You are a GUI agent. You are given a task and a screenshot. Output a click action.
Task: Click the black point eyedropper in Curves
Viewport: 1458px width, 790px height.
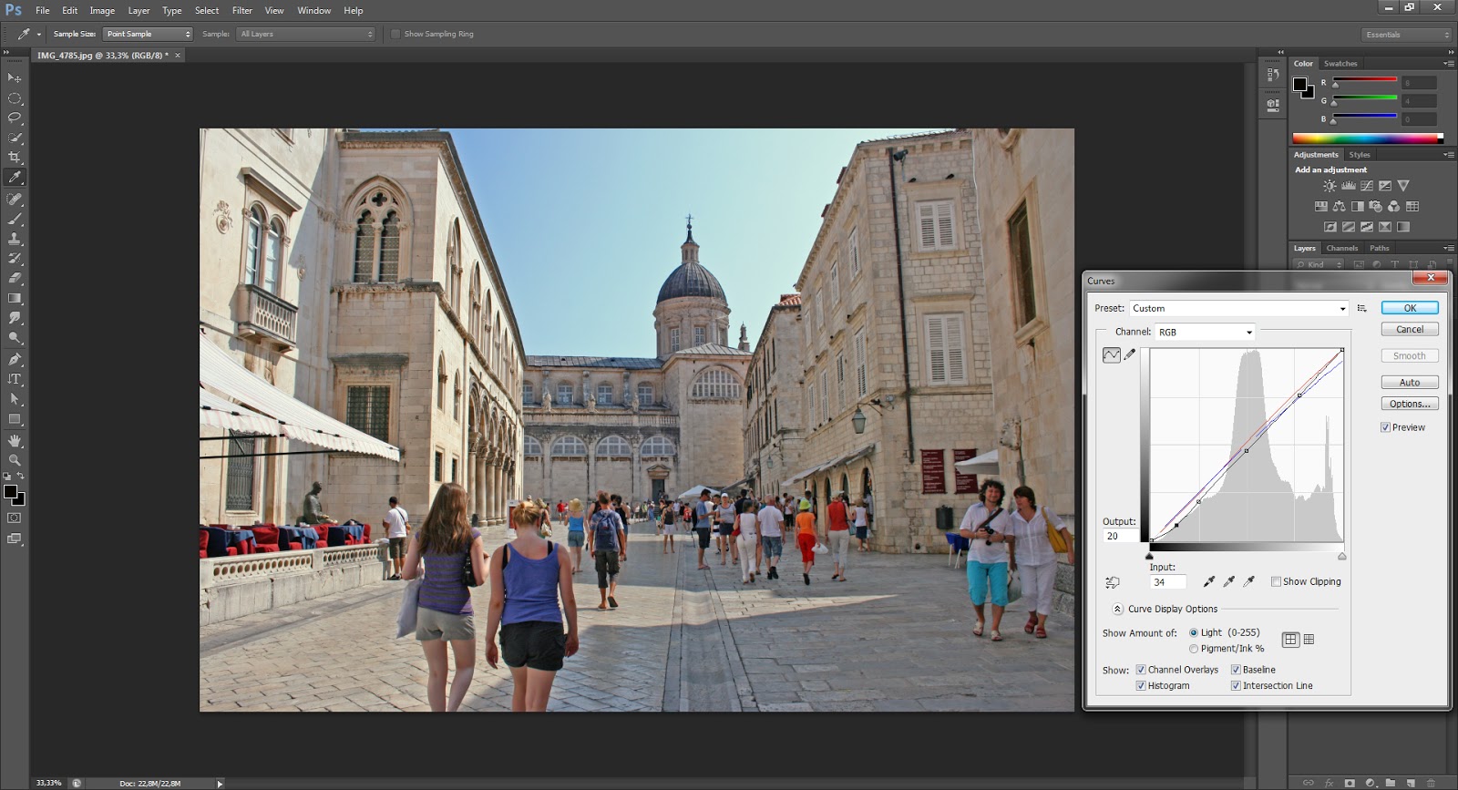coord(1209,581)
